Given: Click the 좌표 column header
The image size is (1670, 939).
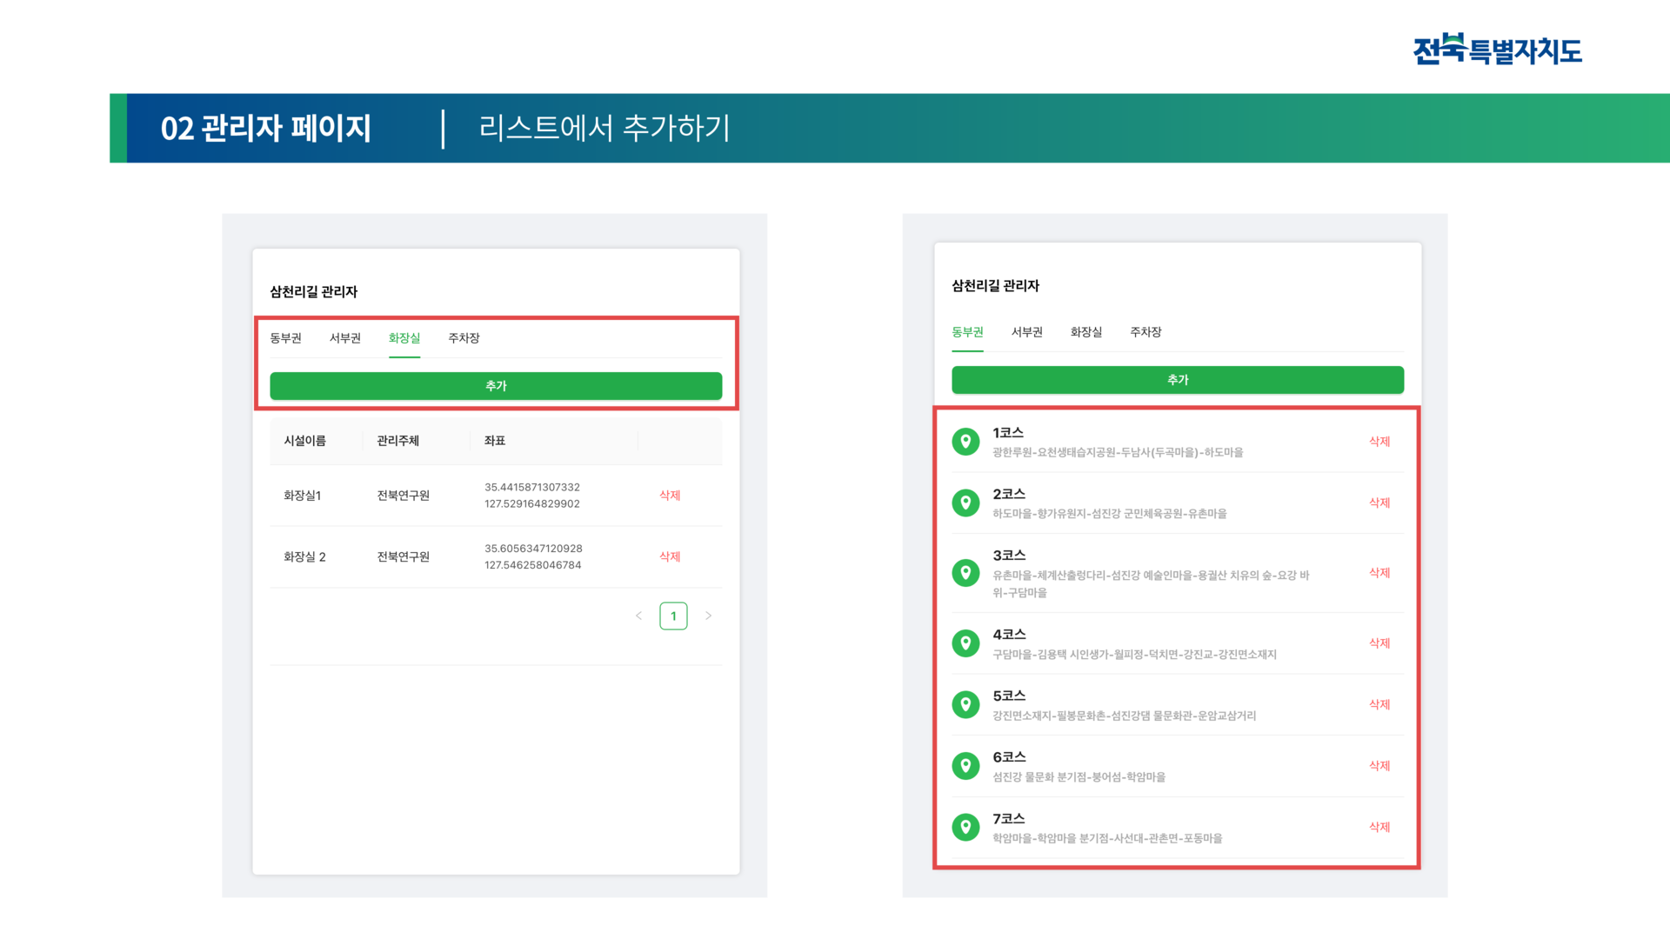Looking at the screenshot, I should [x=495, y=441].
